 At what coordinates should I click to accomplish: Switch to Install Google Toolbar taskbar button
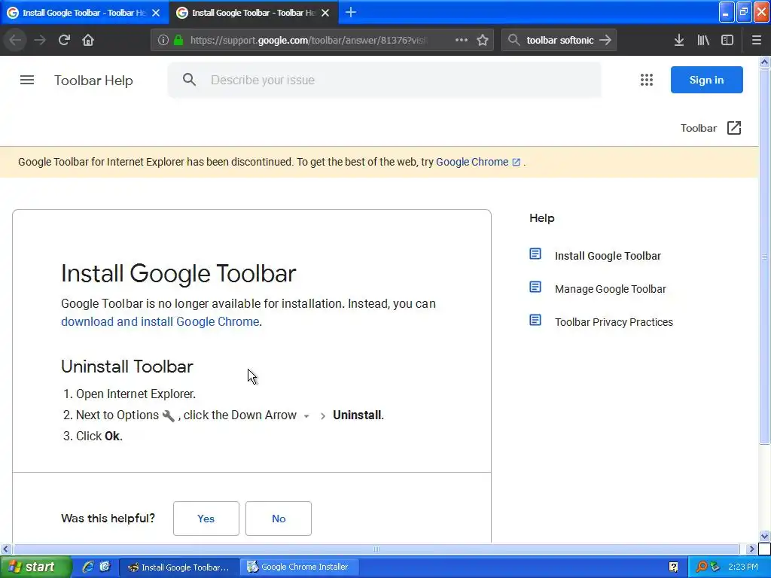179,567
